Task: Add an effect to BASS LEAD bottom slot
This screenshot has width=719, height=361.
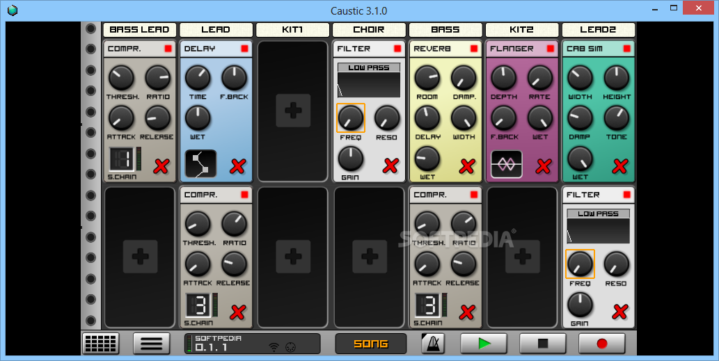Action: (141, 257)
